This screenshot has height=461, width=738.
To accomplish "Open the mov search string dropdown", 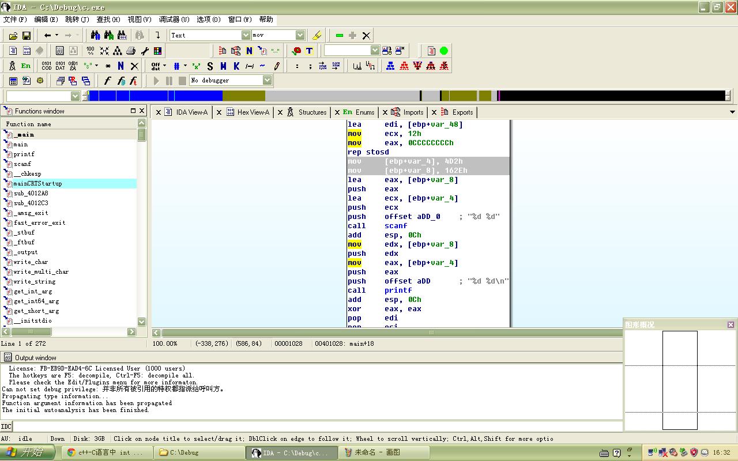I will 300,35.
